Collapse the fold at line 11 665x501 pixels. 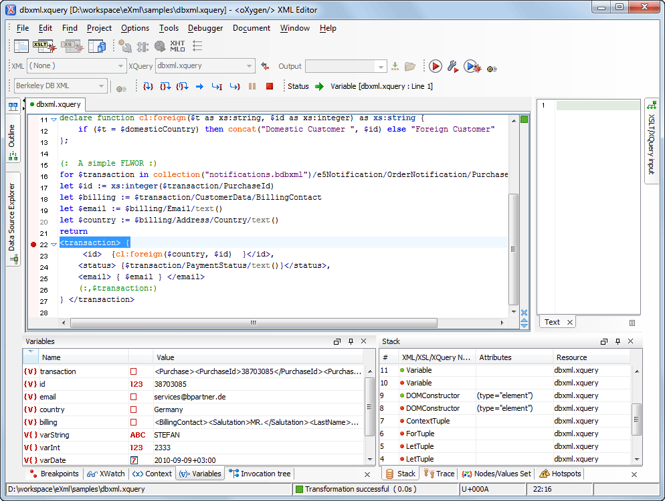point(54,120)
